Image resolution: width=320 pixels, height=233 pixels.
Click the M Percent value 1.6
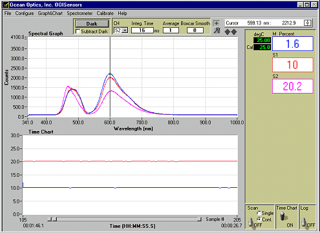point(293,44)
